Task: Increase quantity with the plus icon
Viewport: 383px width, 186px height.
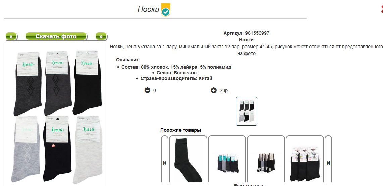Action: 214,90
